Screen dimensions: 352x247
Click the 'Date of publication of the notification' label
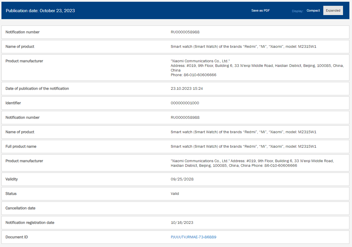click(37, 88)
